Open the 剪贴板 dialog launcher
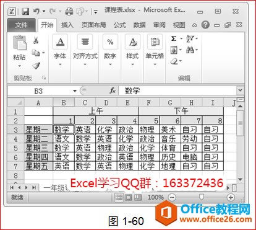The height and width of the screenshot is (230, 256). tap(44, 77)
